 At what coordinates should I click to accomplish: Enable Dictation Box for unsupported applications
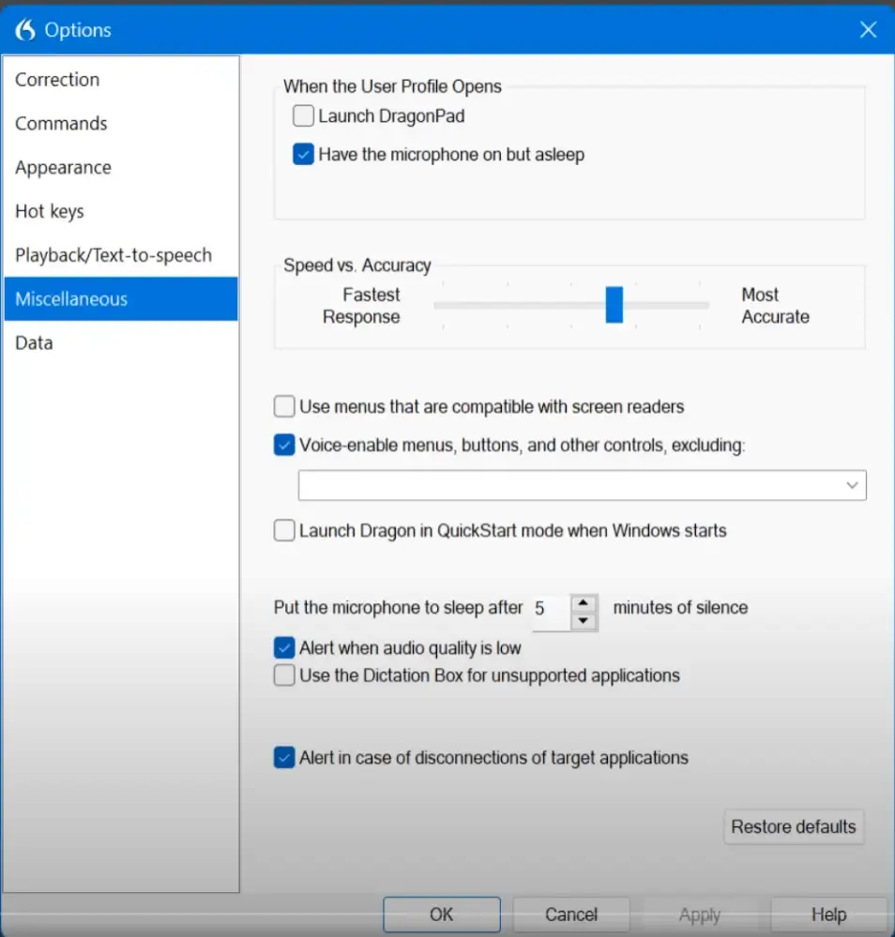click(284, 675)
